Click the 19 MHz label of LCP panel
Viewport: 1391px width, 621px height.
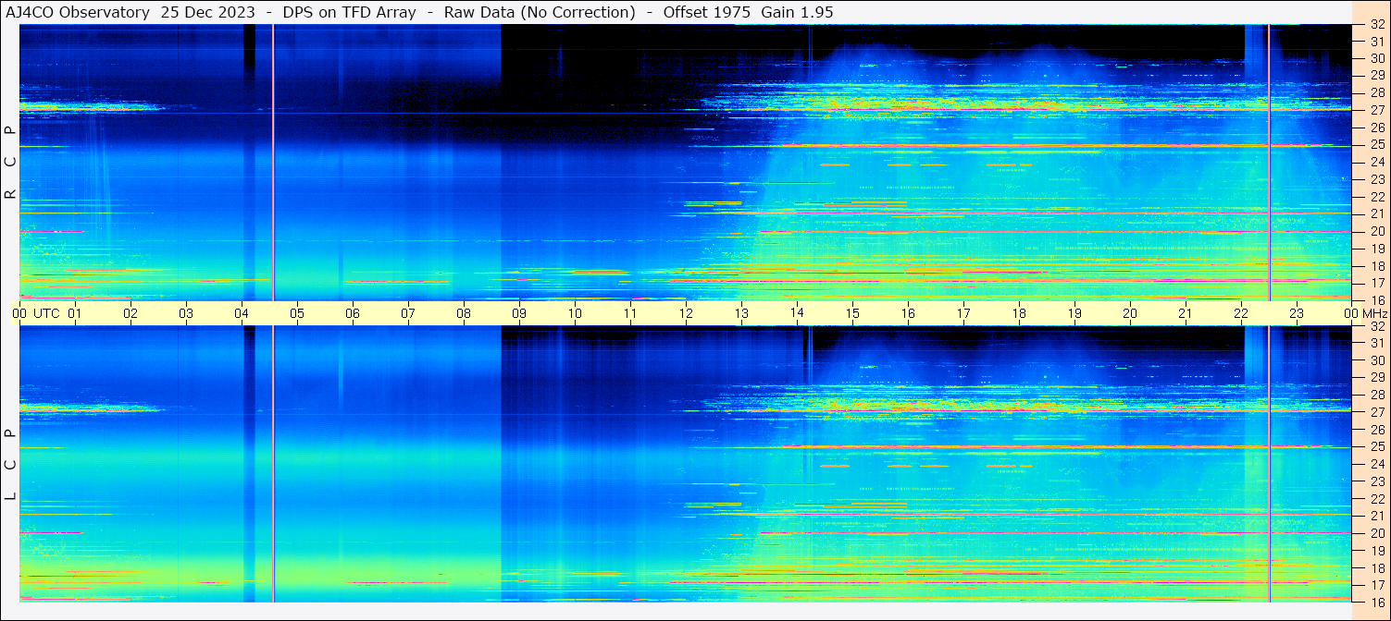pos(1377,551)
